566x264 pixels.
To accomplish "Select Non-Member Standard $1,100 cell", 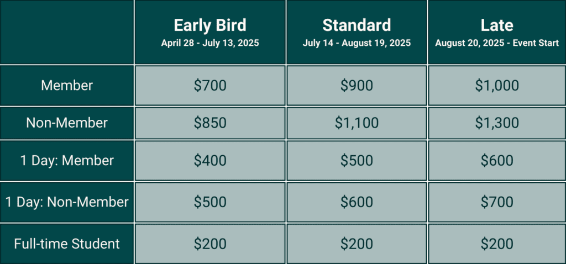I will (357, 123).
